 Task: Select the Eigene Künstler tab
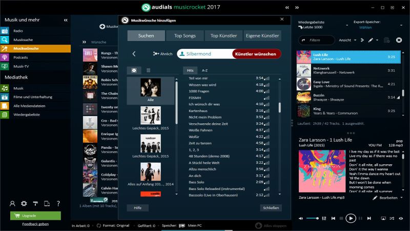point(262,36)
